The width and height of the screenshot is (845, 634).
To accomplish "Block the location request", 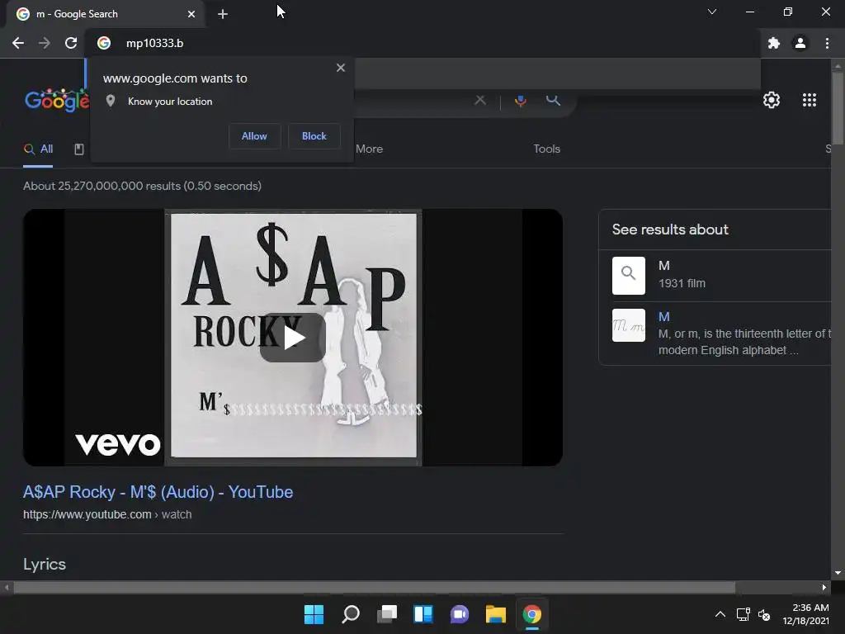I will 314,136.
